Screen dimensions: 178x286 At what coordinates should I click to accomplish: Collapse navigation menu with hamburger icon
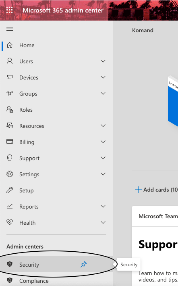click(10, 29)
